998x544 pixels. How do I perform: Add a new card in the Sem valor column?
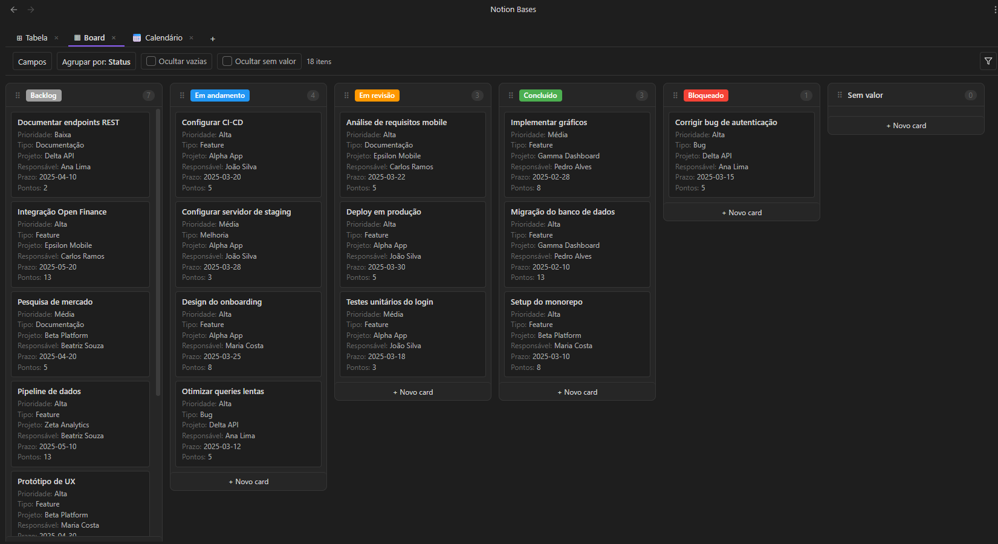906,125
